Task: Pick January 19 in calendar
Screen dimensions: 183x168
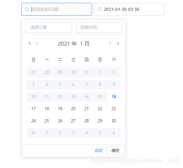Action: pos(60,109)
